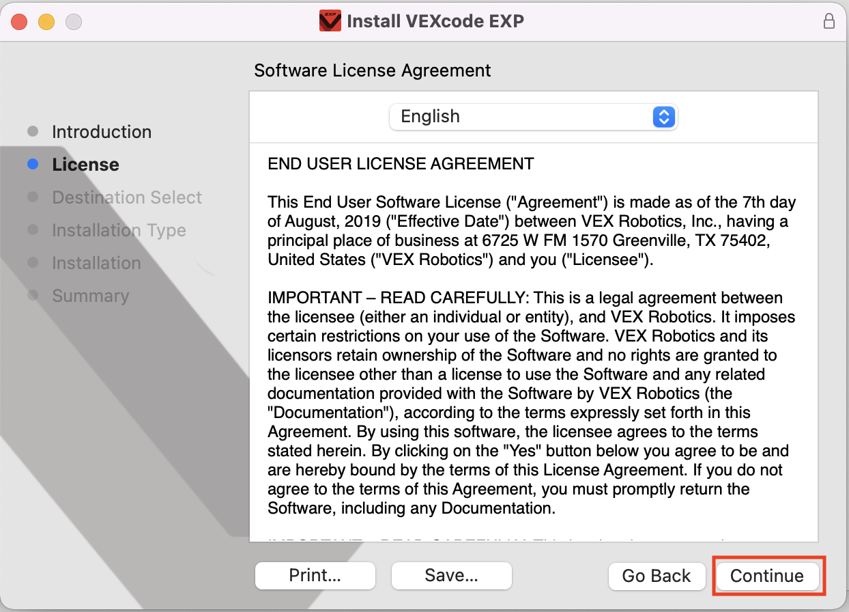This screenshot has height=612, width=849.
Task: Click the Go Back button
Action: (657, 576)
